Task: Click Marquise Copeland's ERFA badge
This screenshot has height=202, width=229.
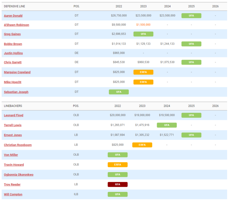Action: [143, 72]
